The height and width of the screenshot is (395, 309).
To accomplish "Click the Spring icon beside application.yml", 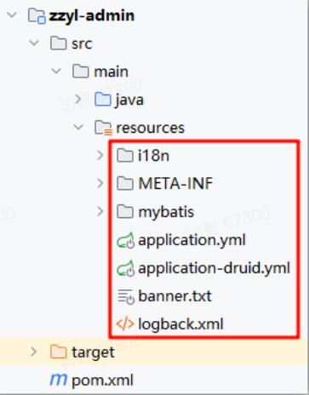I will click(125, 240).
